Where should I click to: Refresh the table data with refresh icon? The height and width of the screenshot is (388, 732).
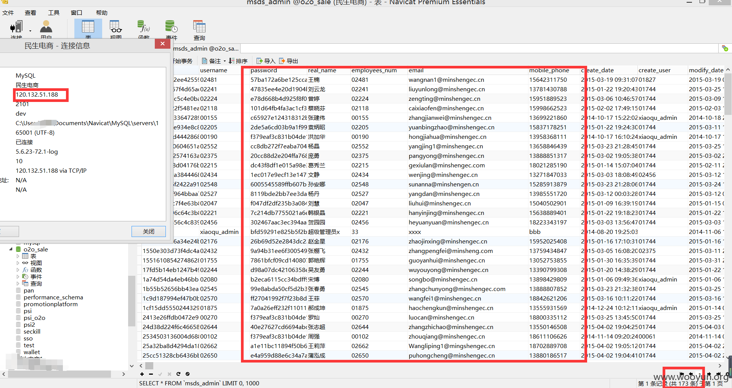[x=178, y=374]
